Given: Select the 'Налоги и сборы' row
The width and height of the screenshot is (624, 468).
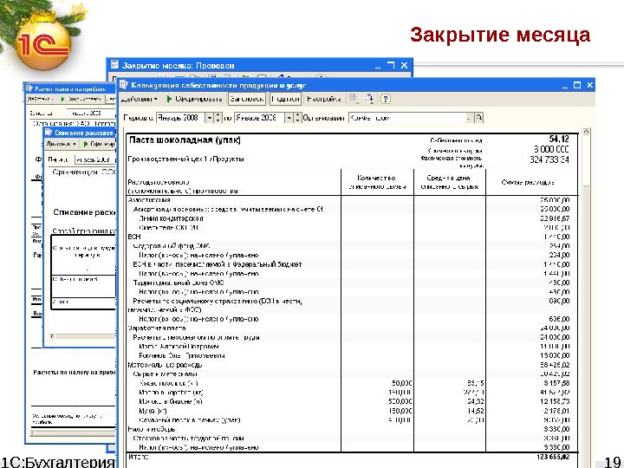Looking at the screenshot, I should click(352, 429).
